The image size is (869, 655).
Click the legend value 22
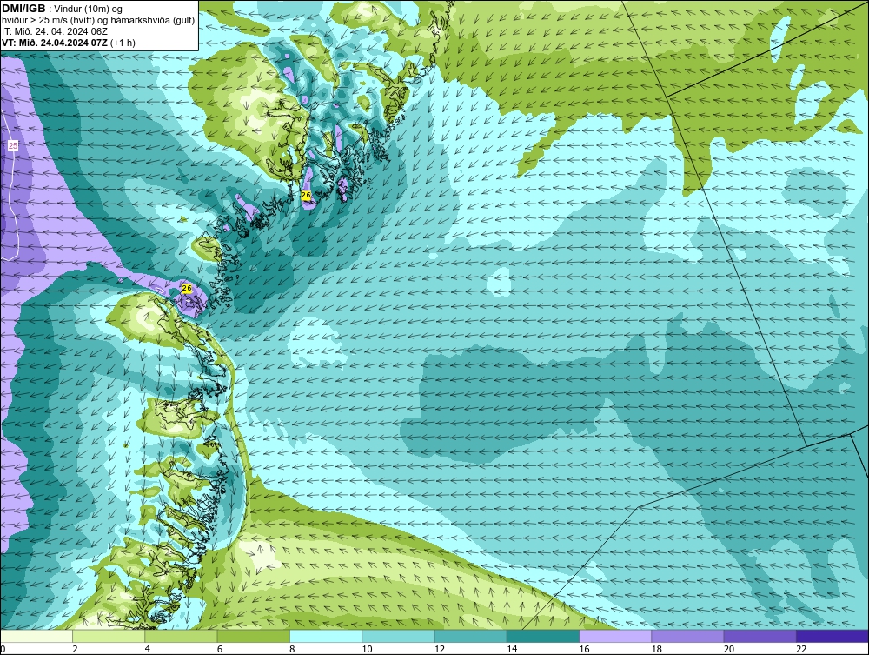click(x=801, y=650)
